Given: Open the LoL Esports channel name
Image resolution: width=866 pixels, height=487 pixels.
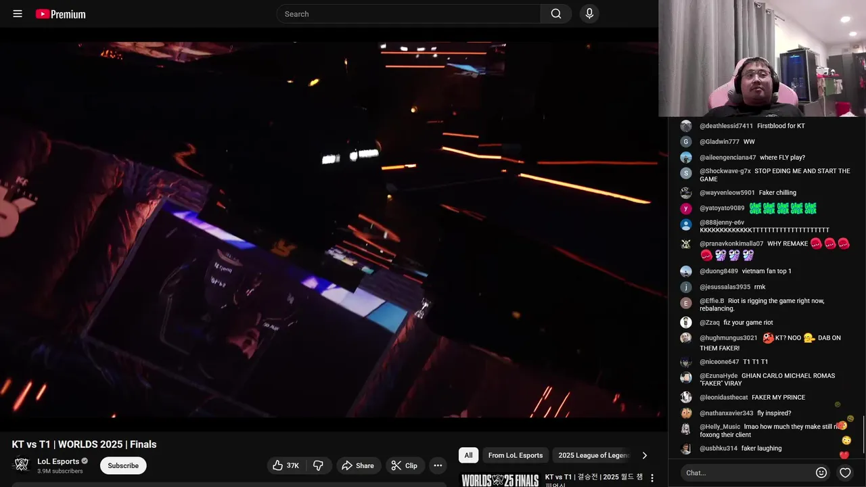Looking at the screenshot, I should pyautogui.click(x=58, y=461).
